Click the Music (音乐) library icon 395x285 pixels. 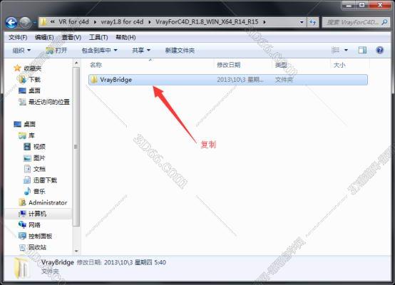pyautogui.click(x=27, y=192)
